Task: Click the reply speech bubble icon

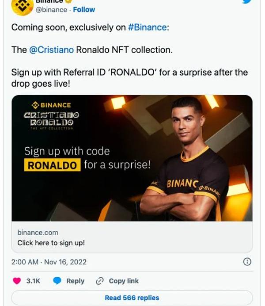Action: 57,281
